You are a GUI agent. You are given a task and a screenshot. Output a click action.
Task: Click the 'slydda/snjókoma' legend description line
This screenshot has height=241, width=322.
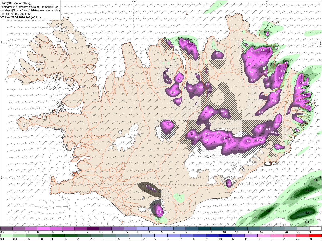pyautogui.click(x=30, y=10)
